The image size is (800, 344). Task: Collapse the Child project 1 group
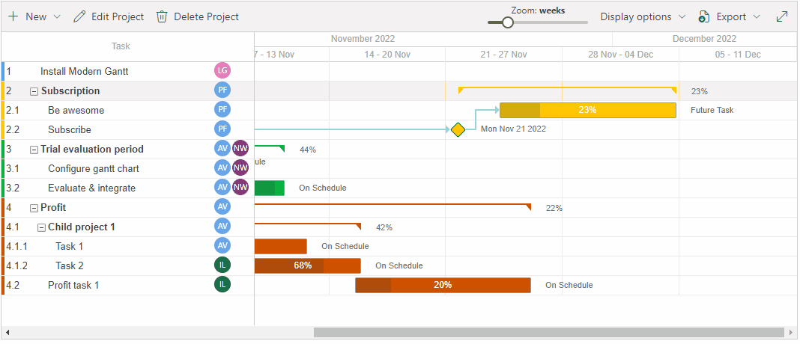[x=41, y=227]
